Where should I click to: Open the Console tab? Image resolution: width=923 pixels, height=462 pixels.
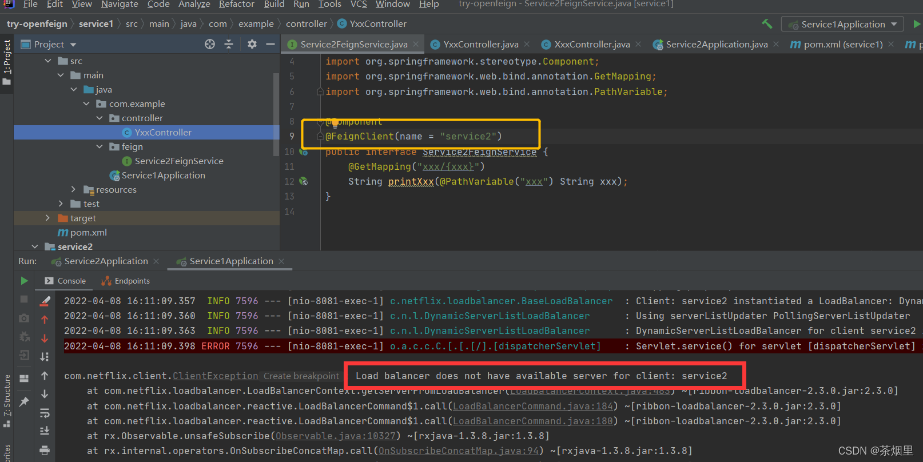coord(65,281)
